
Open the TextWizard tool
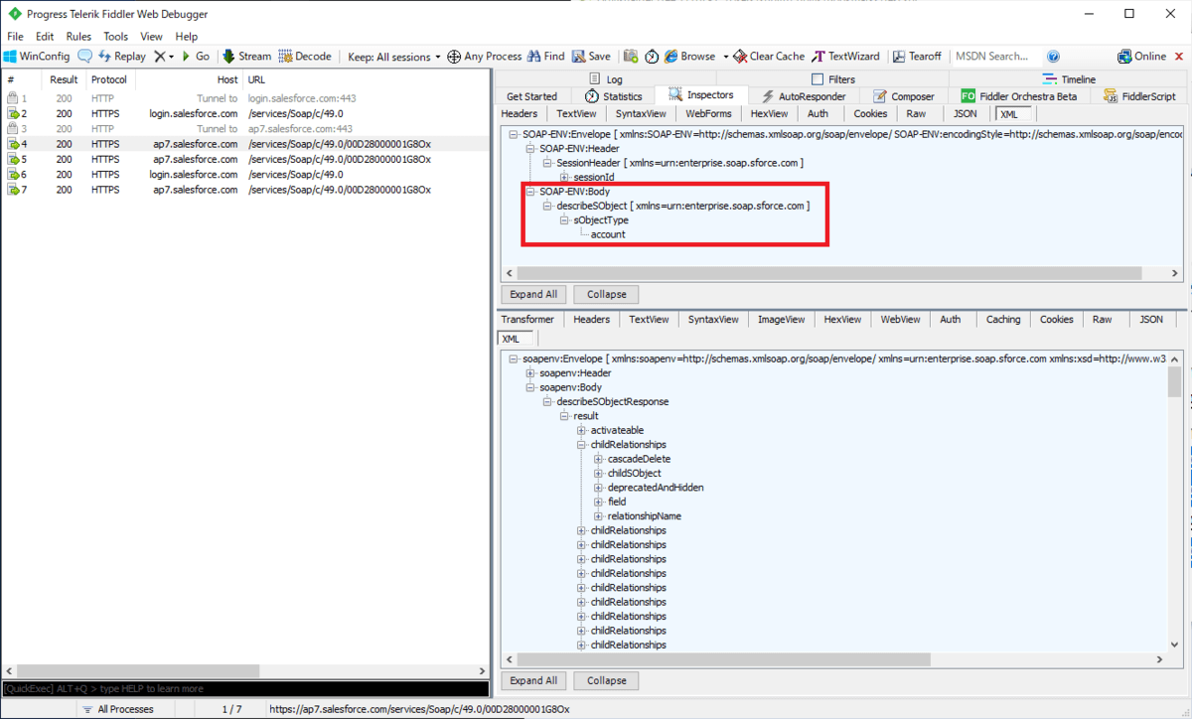point(846,57)
